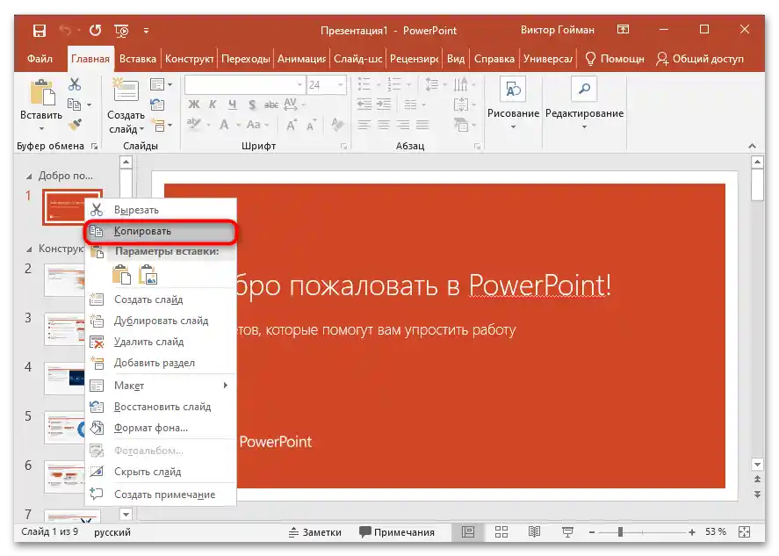Open slide layout dropdown in ribbon
Screen dimensions: 779x556
click(161, 85)
